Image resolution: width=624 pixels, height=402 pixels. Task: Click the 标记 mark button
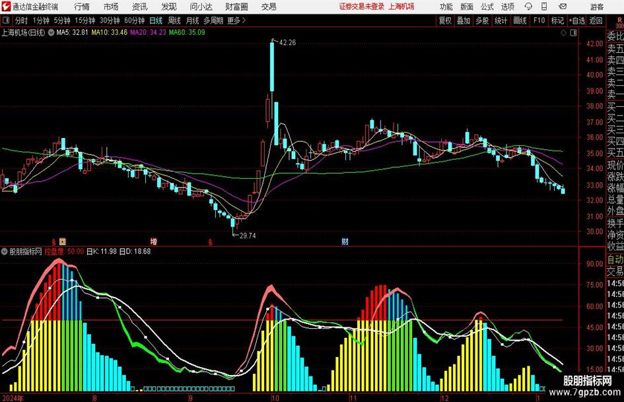[557, 20]
